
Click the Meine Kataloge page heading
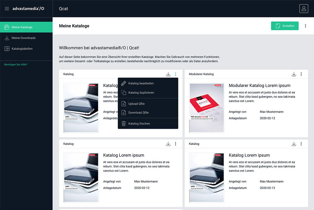pos(74,26)
